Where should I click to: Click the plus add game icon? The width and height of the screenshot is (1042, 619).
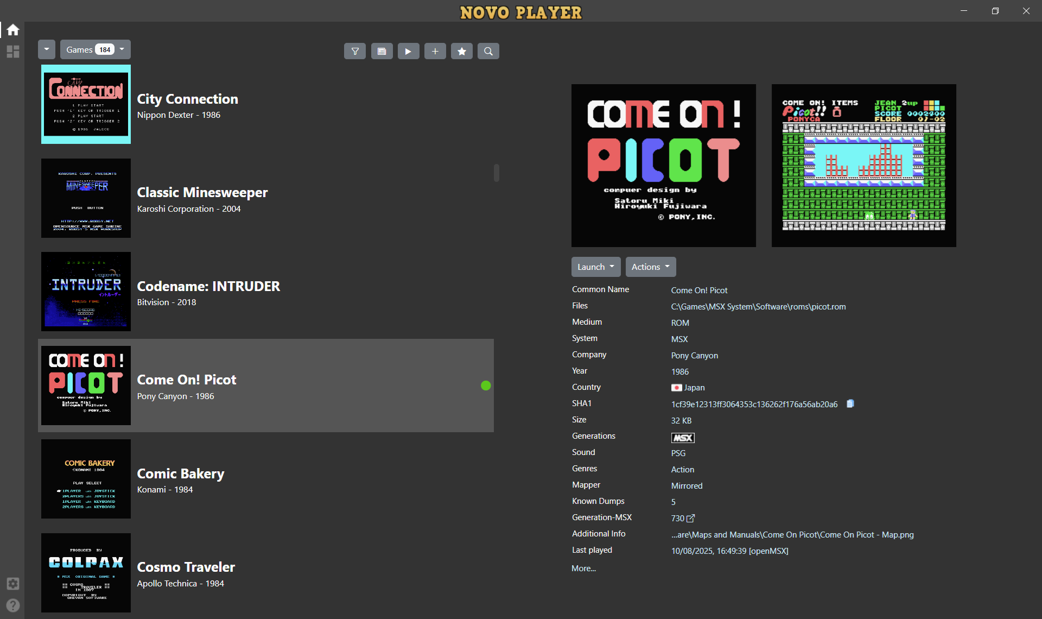pos(435,51)
